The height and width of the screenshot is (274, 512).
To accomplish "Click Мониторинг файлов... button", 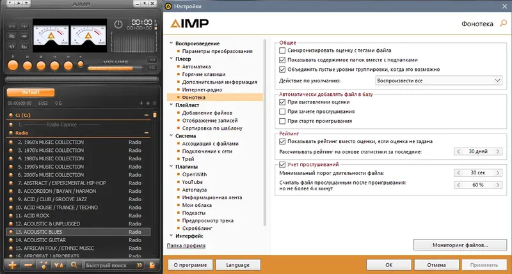I will coord(460,245).
